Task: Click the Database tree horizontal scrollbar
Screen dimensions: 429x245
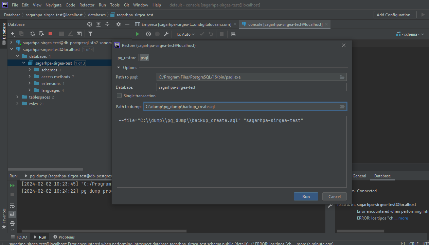Action: (x=46, y=169)
